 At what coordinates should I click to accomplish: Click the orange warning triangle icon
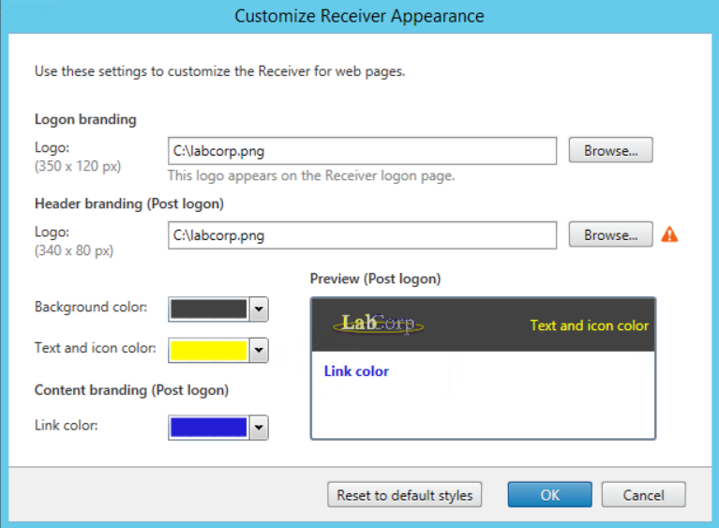669,235
